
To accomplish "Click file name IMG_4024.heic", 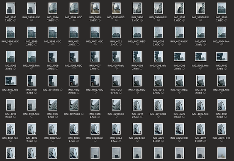I will click(x=137, y=138).
